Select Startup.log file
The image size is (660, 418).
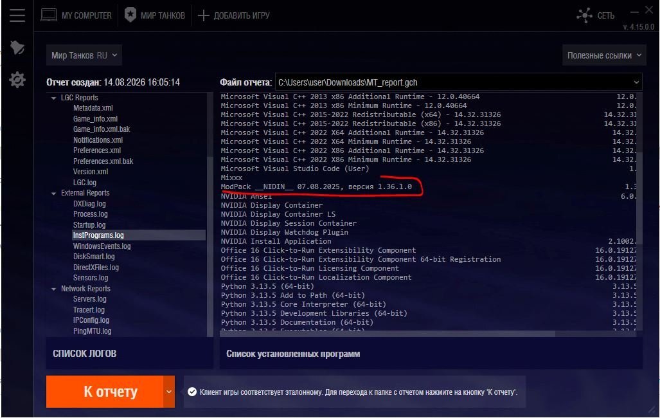click(x=89, y=225)
